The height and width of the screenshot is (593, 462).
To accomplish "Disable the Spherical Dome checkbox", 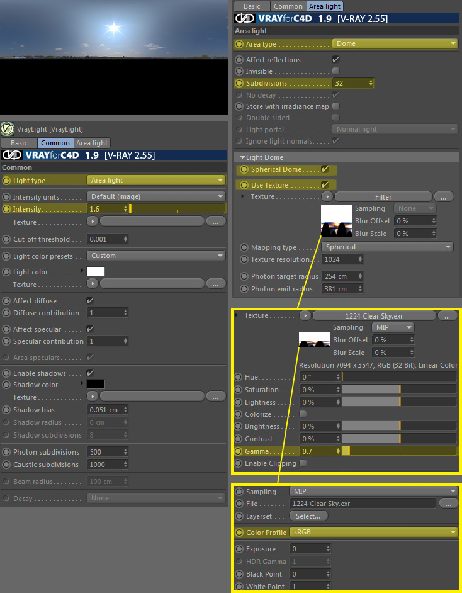I will click(x=325, y=169).
